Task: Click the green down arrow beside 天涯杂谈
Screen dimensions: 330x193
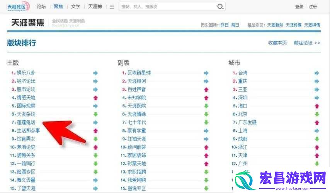Action: pos(95,114)
